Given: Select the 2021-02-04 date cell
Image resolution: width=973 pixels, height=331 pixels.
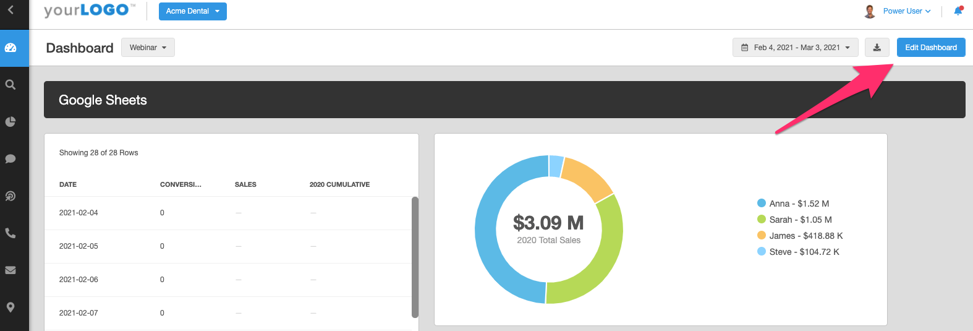Looking at the screenshot, I should 79,213.
